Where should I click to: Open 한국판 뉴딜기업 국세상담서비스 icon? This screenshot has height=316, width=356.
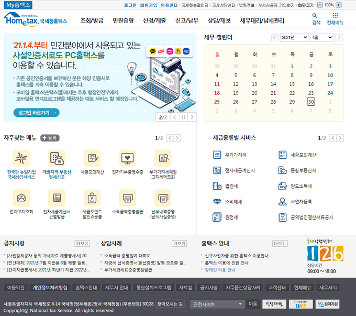click(21, 158)
